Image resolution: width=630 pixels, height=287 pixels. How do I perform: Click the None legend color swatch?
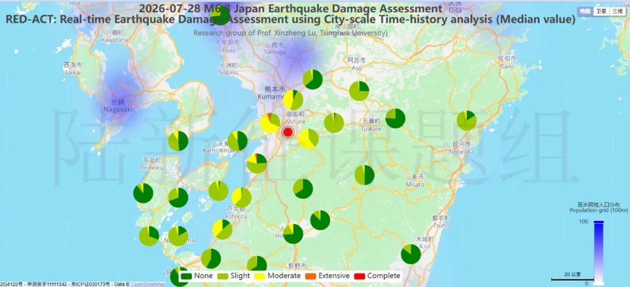[x=186, y=276]
